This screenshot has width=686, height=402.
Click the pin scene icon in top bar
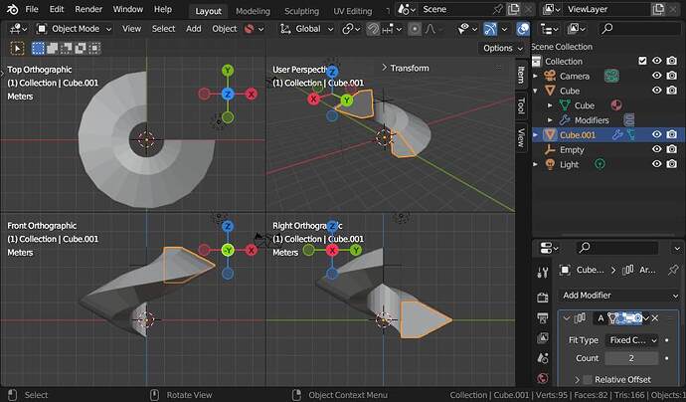[x=498, y=9]
